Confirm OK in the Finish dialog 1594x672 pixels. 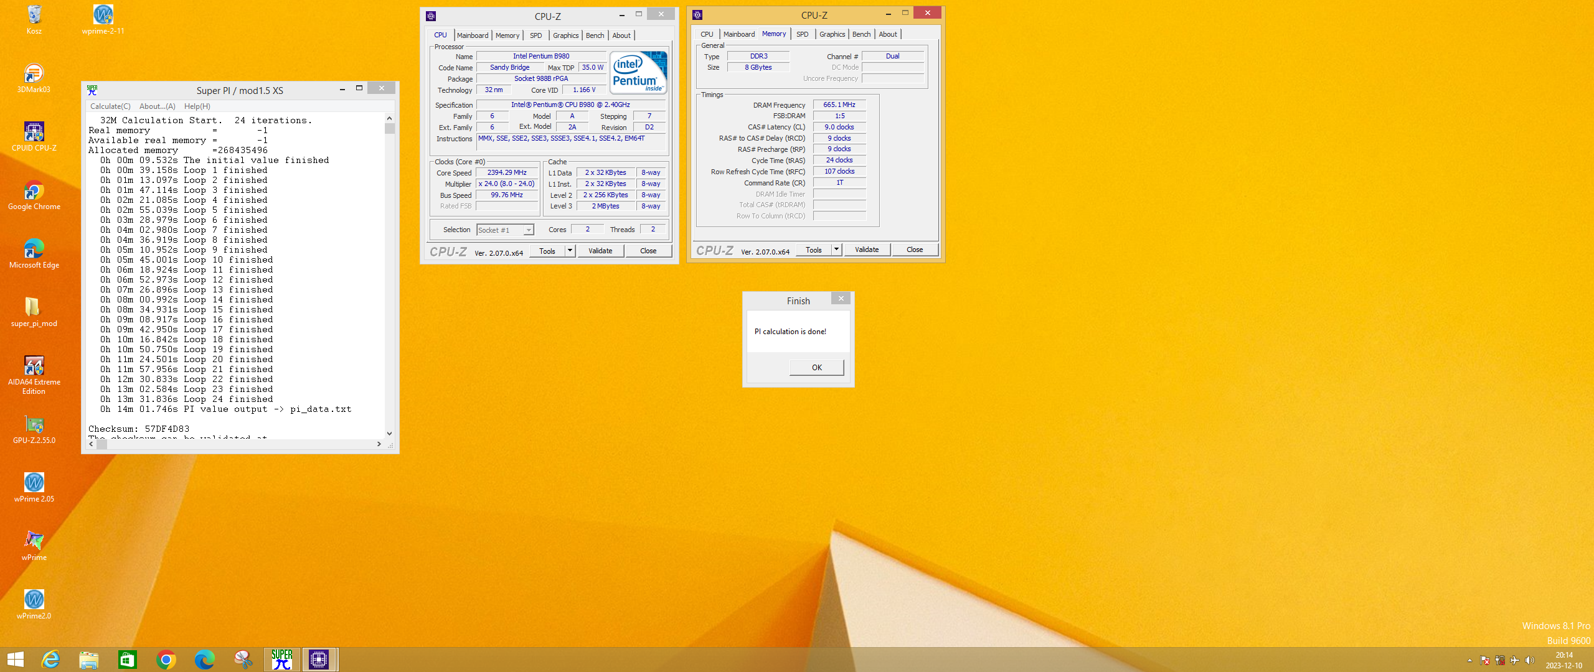click(x=816, y=368)
